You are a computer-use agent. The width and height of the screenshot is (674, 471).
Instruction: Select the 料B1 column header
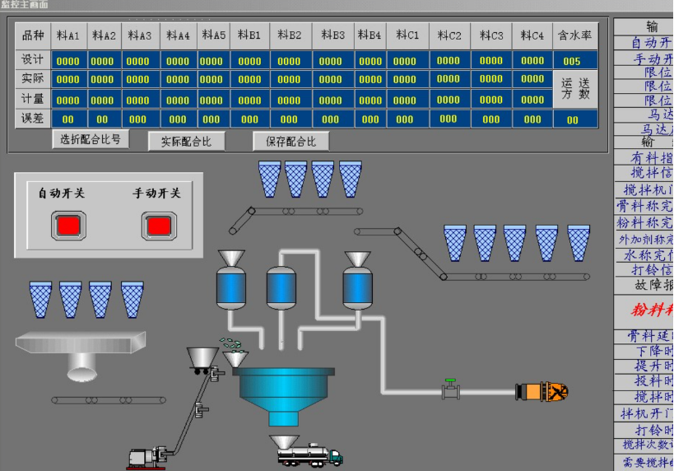[249, 35]
